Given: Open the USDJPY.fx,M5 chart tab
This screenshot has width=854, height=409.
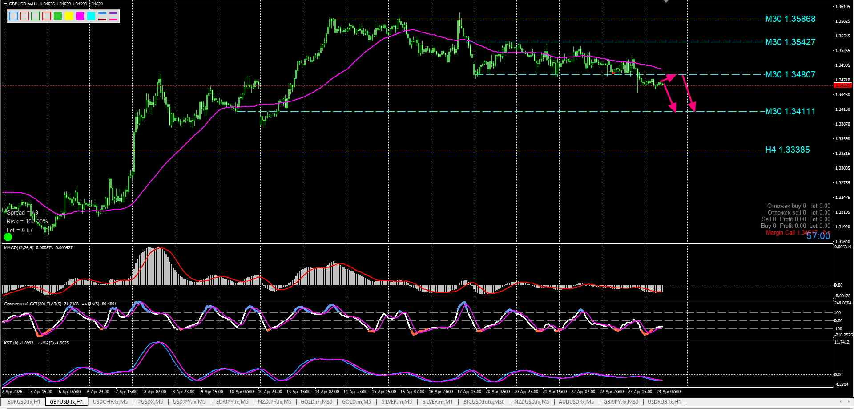Looking at the screenshot, I should [x=189, y=402].
